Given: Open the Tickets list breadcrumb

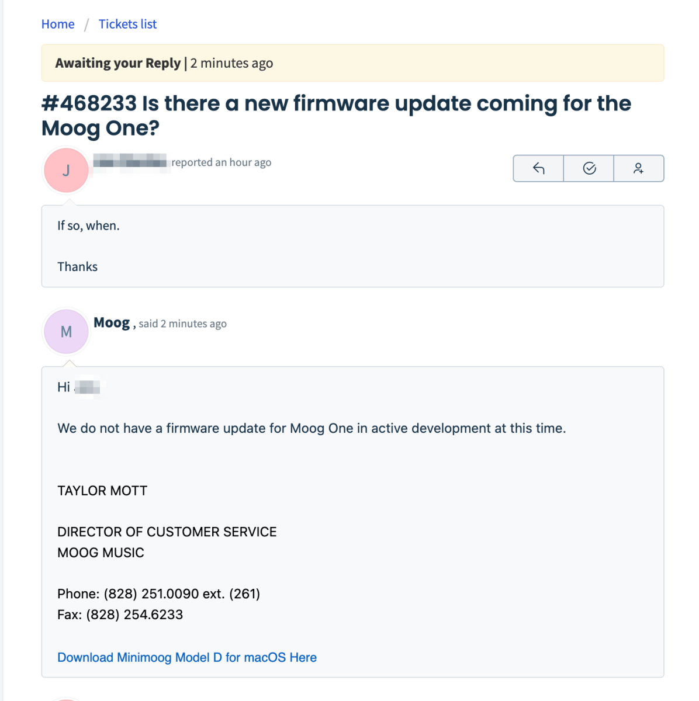Looking at the screenshot, I should (127, 24).
